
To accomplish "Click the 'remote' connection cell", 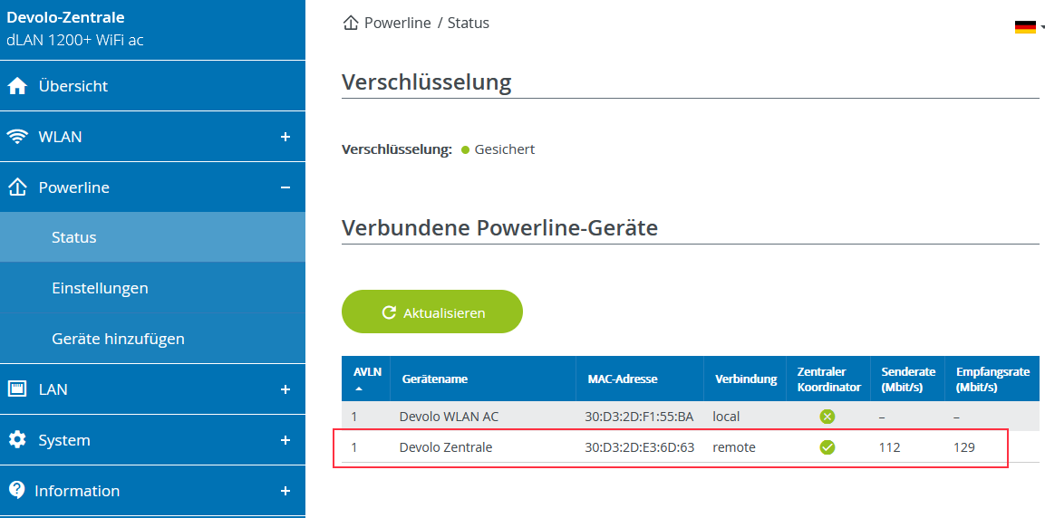I will [x=734, y=447].
